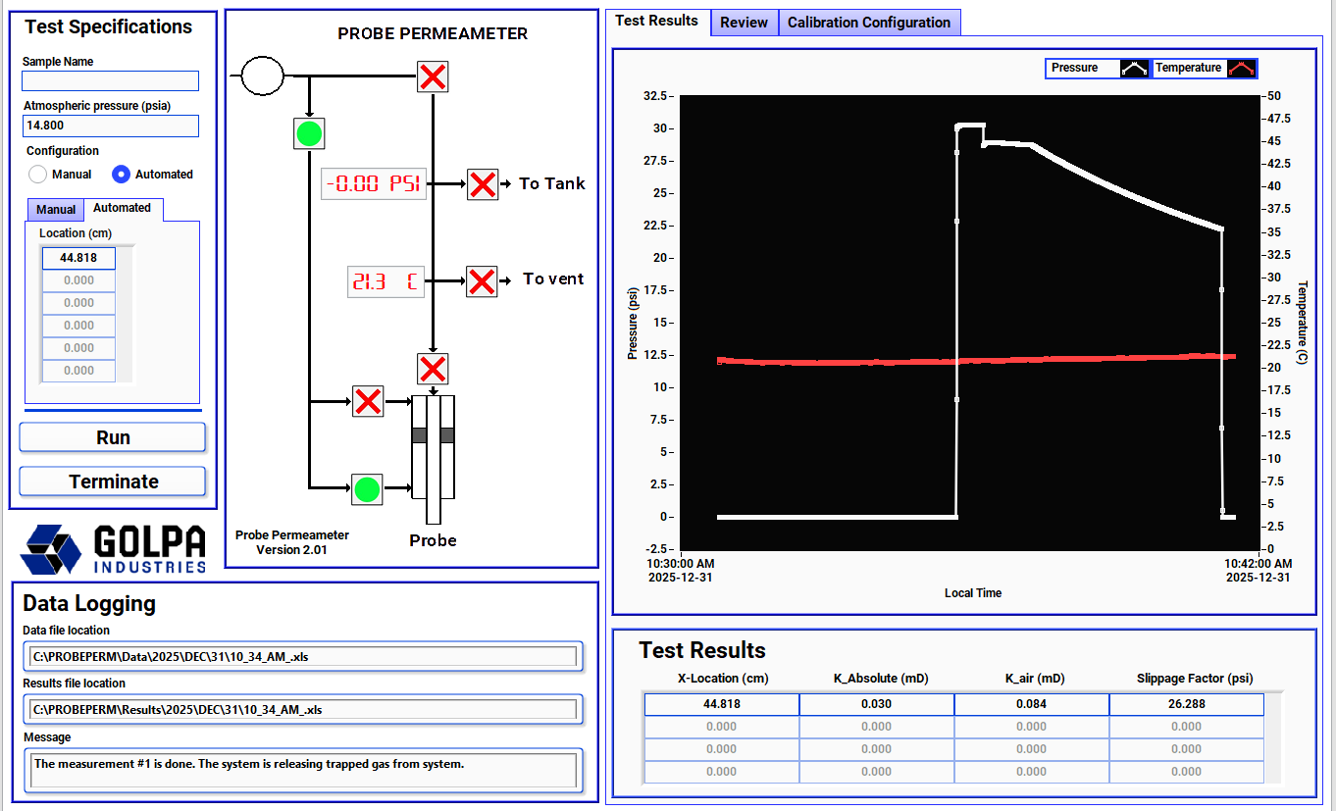Click the red X valve beside To Tank

coord(482,184)
